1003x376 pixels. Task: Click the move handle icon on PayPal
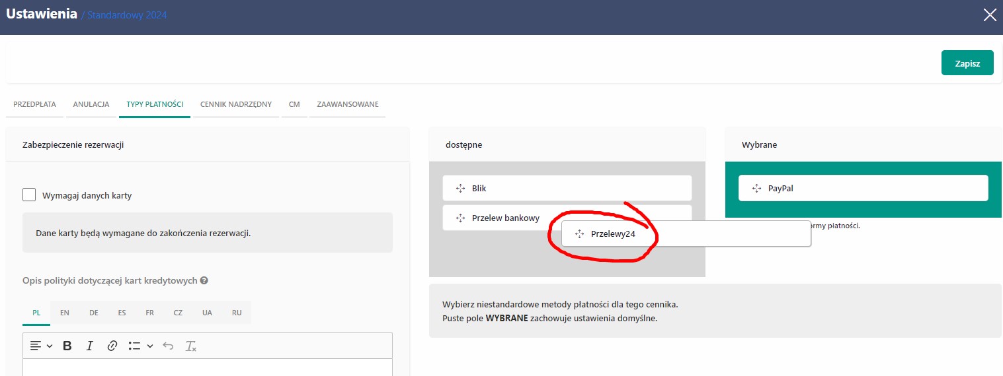[x=757, y=188]
